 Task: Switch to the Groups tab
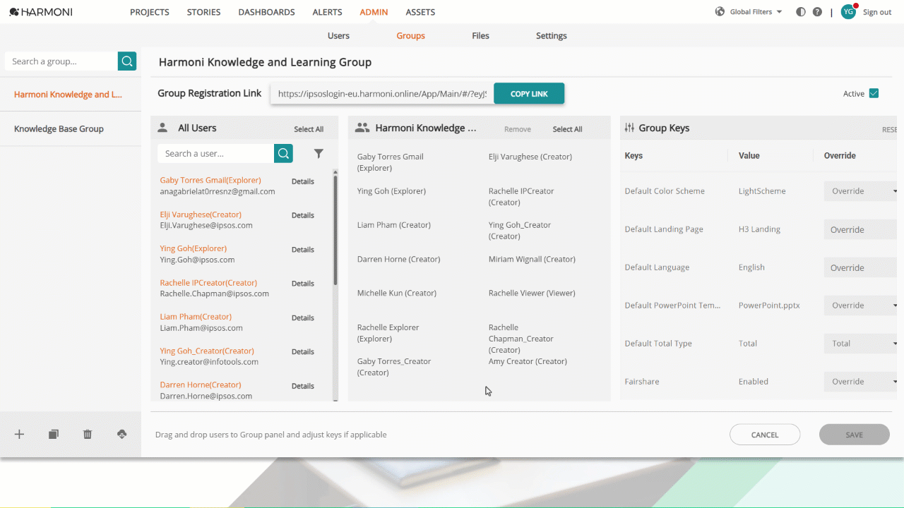tap(410, 35)
